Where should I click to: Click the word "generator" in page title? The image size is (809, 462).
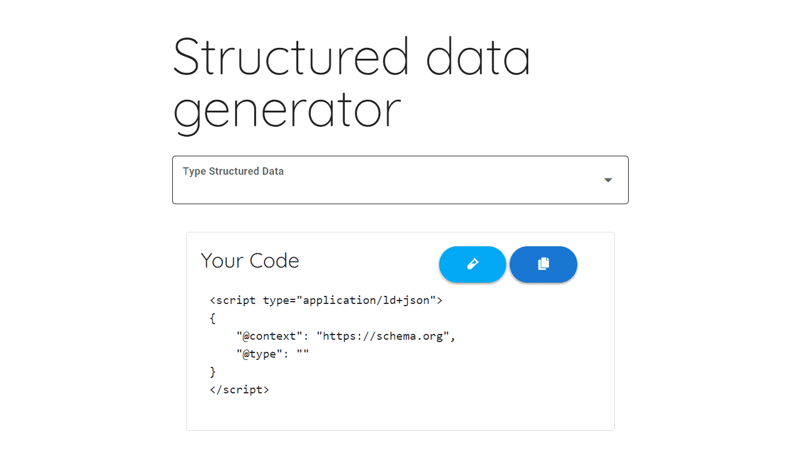click(x=287, y=110)
